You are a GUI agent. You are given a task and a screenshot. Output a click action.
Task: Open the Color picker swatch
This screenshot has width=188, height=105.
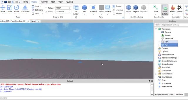(x=101, y=8)
